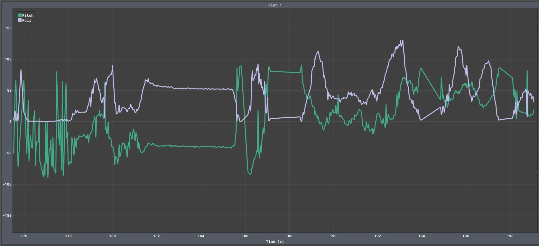
Task: Click the 190 tick on time axis
Action: click(333, 236)
